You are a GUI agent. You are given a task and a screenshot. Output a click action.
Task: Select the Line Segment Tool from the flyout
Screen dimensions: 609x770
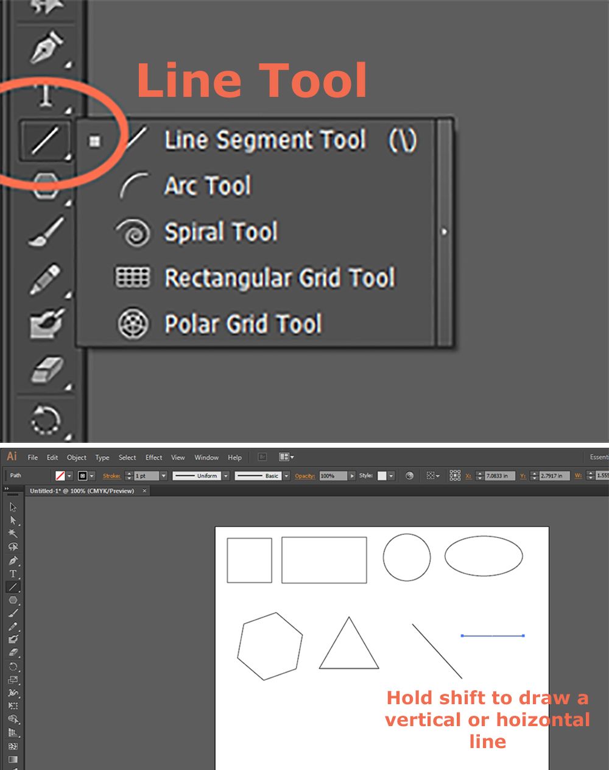pos(264,140)
